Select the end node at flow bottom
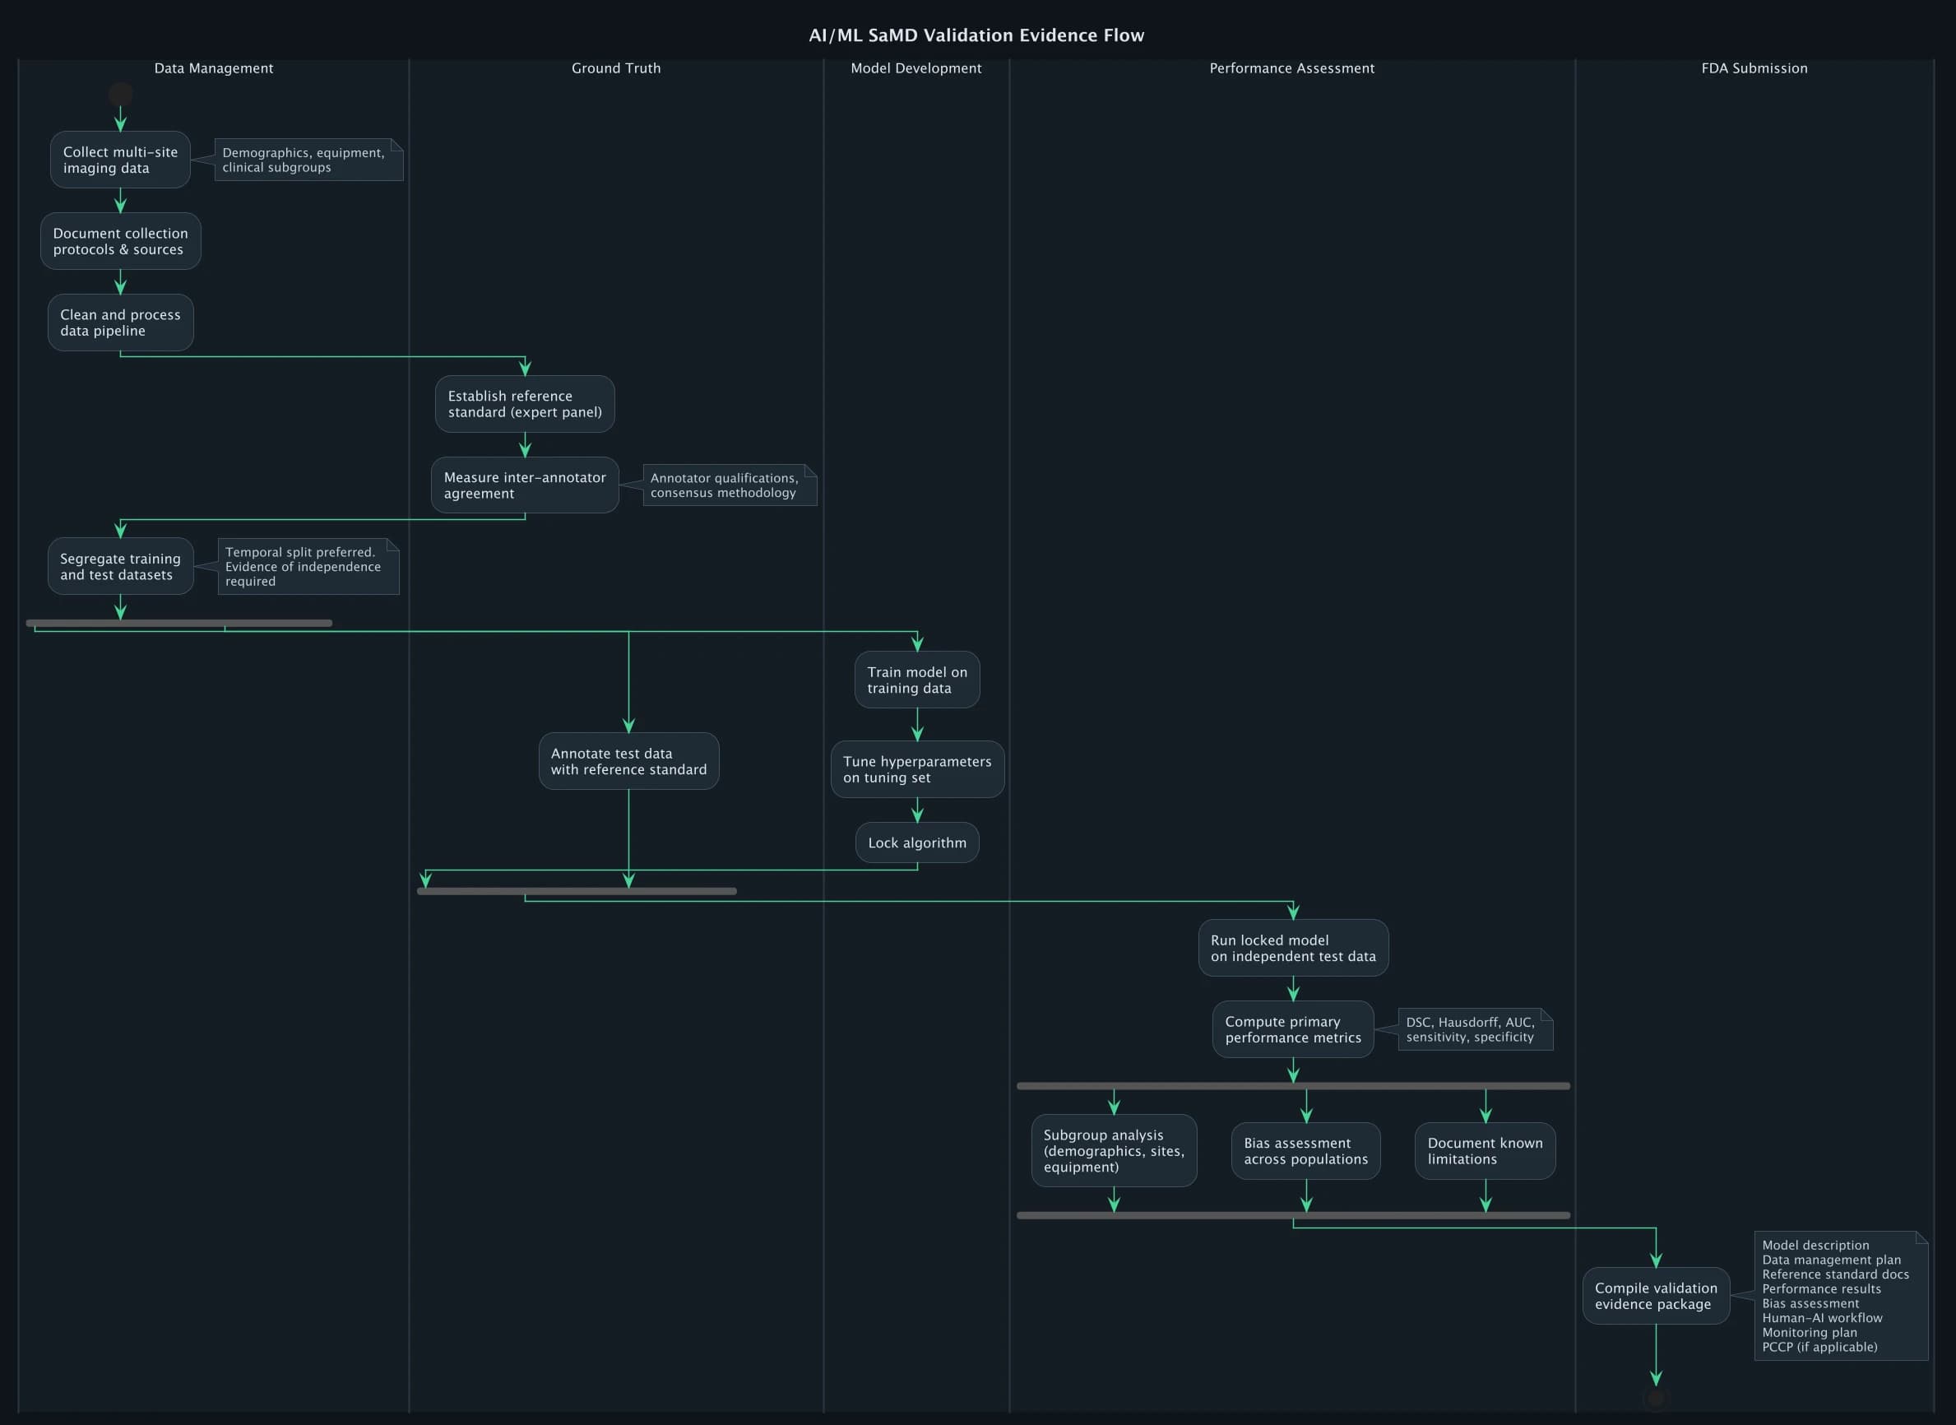1956x1425 pixels. tap(1656, 1394)
